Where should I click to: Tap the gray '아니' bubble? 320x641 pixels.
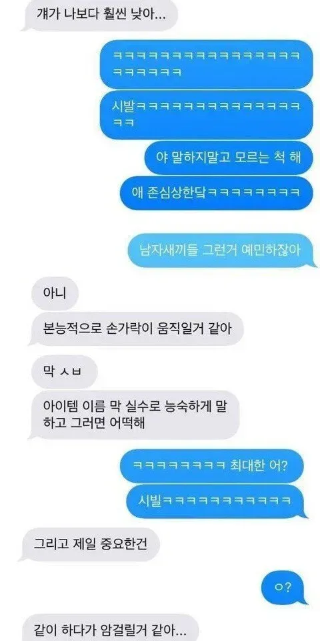coord(54,294)
